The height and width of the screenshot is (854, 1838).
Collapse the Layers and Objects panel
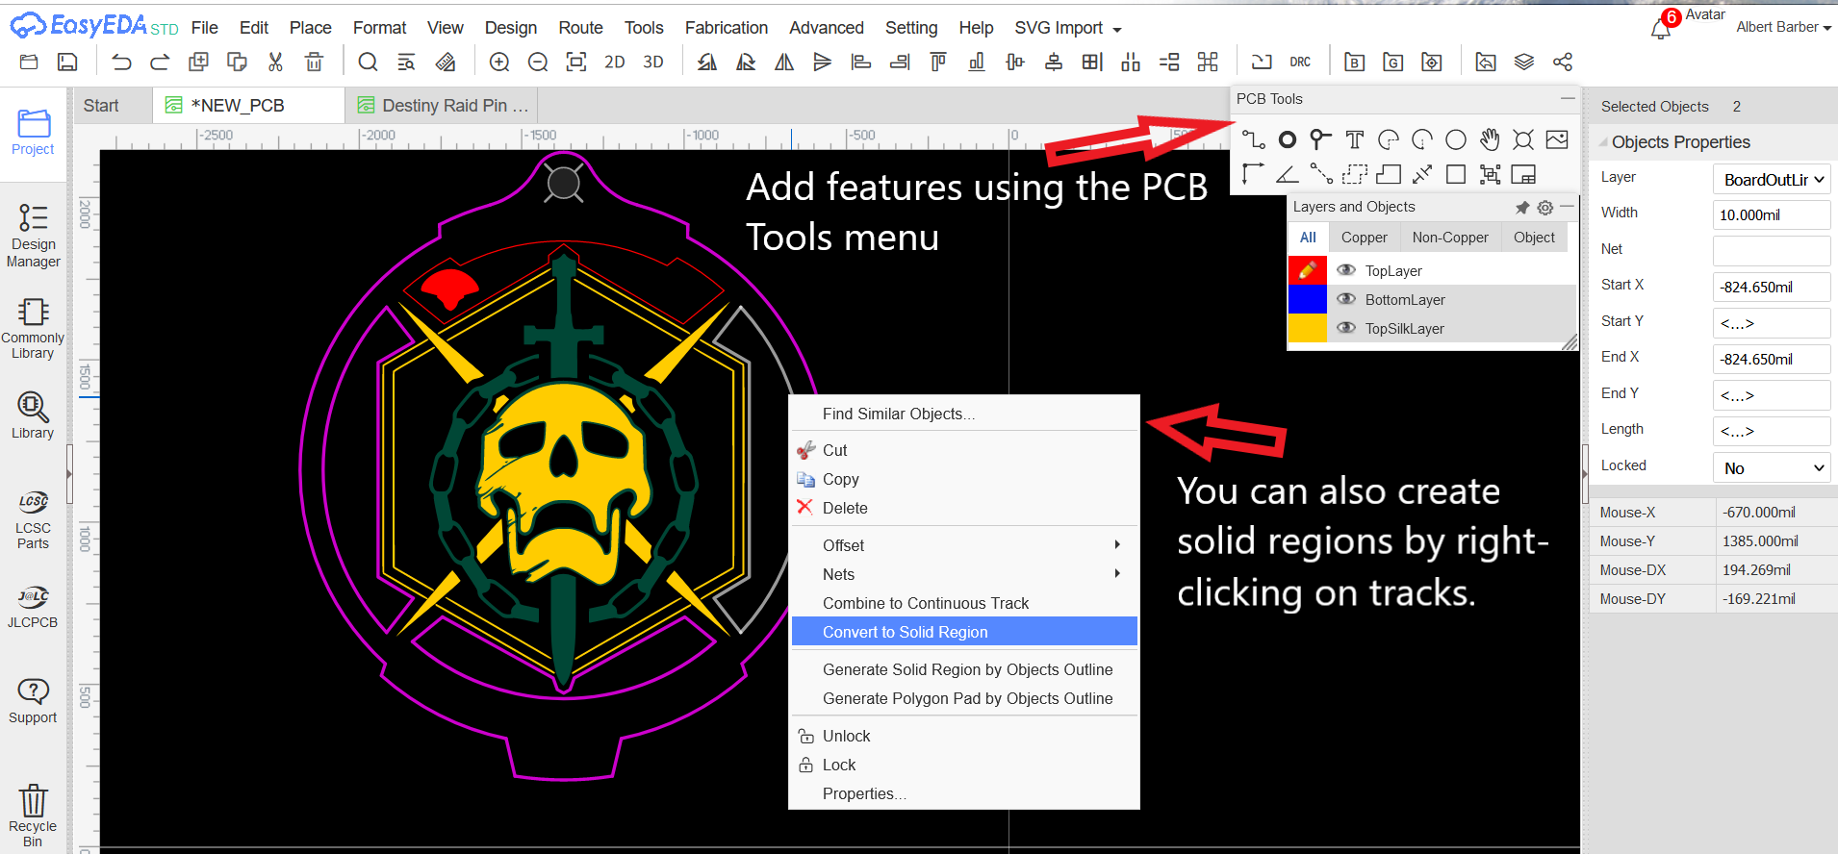[x=1568, y=207]
